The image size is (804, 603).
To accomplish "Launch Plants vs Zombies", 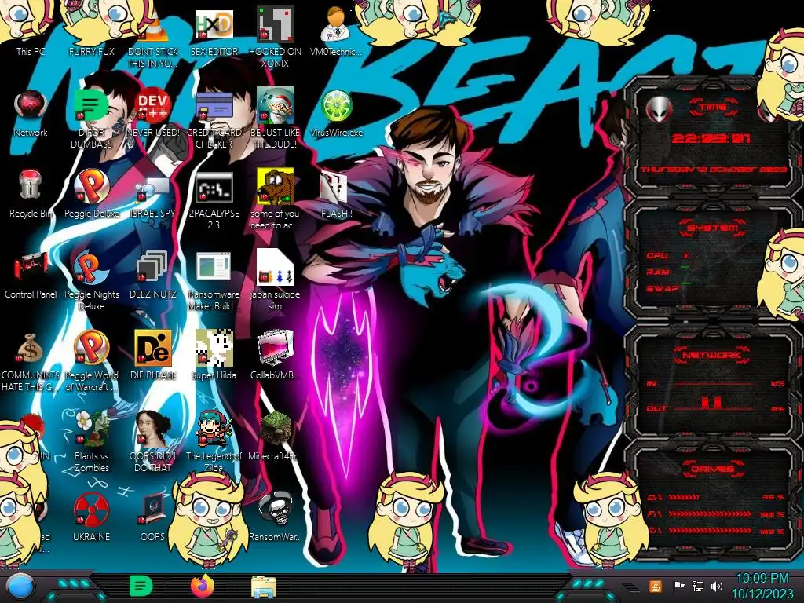I will [x=92, y=442].
